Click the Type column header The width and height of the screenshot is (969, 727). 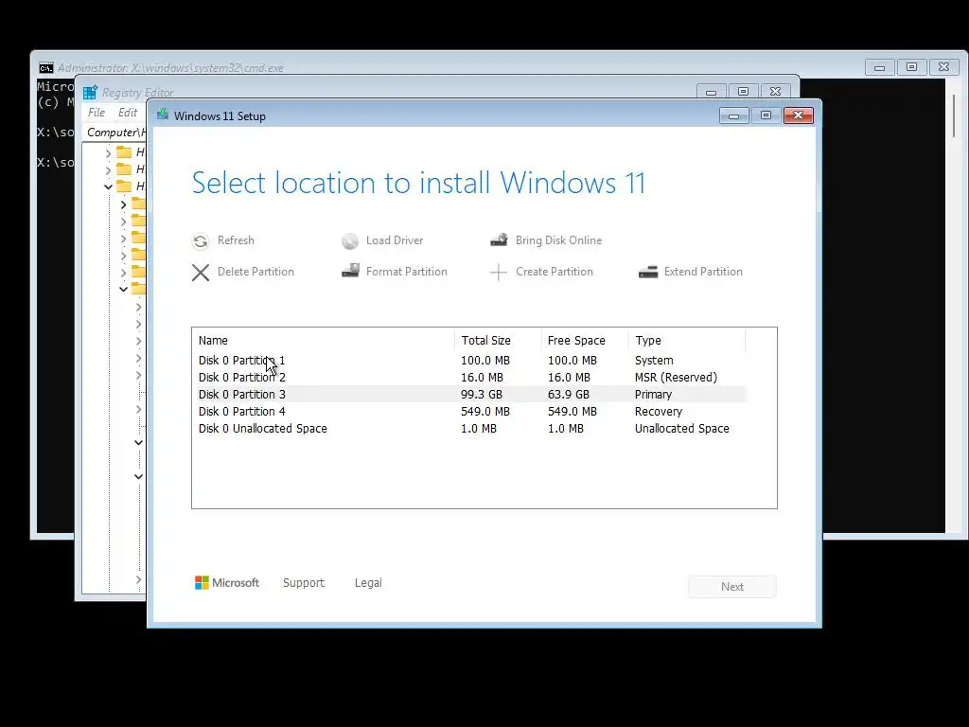[x=687, y=341]
